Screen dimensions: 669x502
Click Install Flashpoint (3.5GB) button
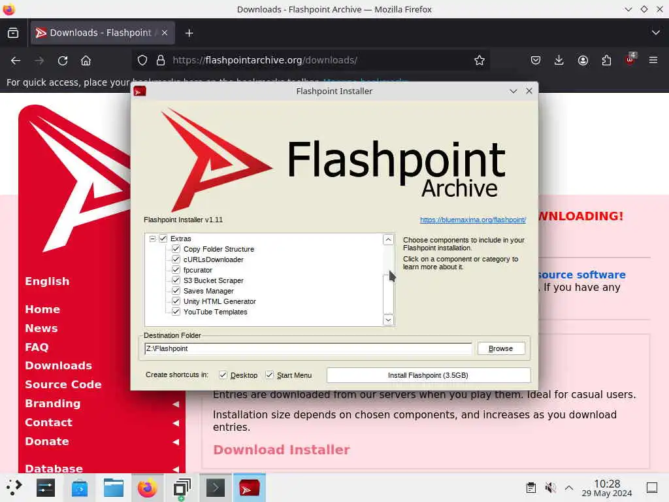429,375
